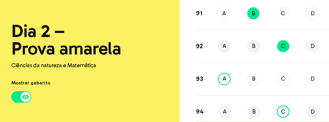Screen dimensions: 329x122
Task: Choose option B for question 92
Action: [x=254, y=46]
